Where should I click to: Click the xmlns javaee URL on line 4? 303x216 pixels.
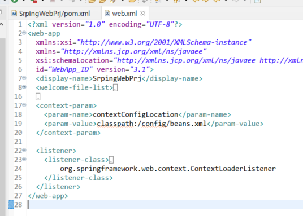[133, 51]
